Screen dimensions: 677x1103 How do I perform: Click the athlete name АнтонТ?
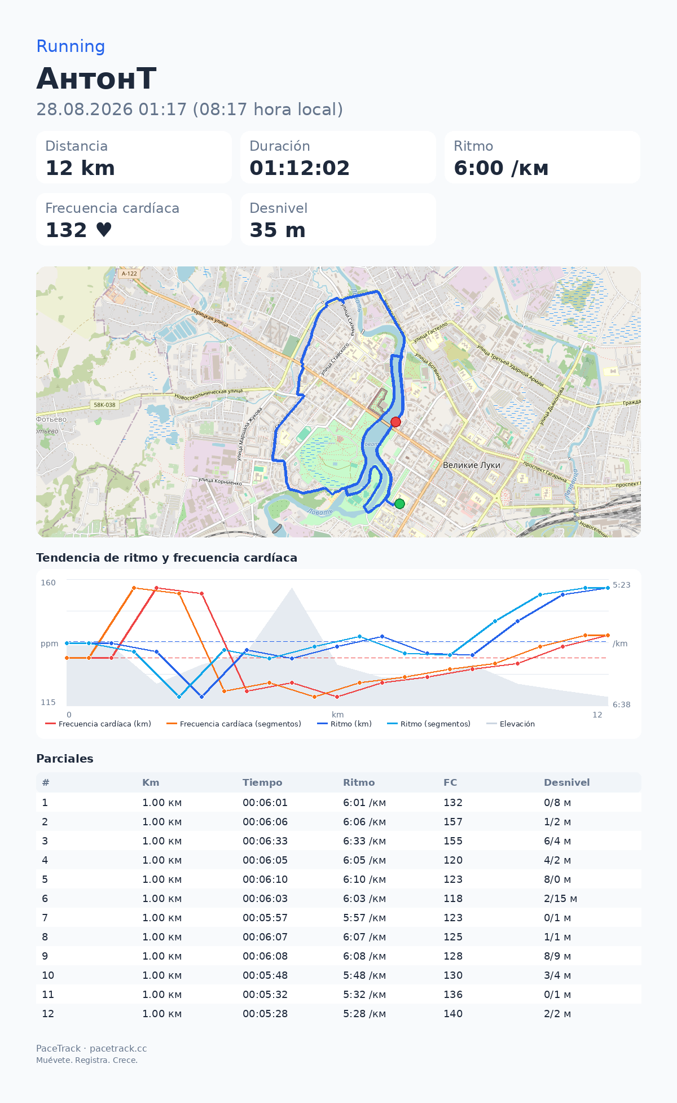tap(96, 78)
